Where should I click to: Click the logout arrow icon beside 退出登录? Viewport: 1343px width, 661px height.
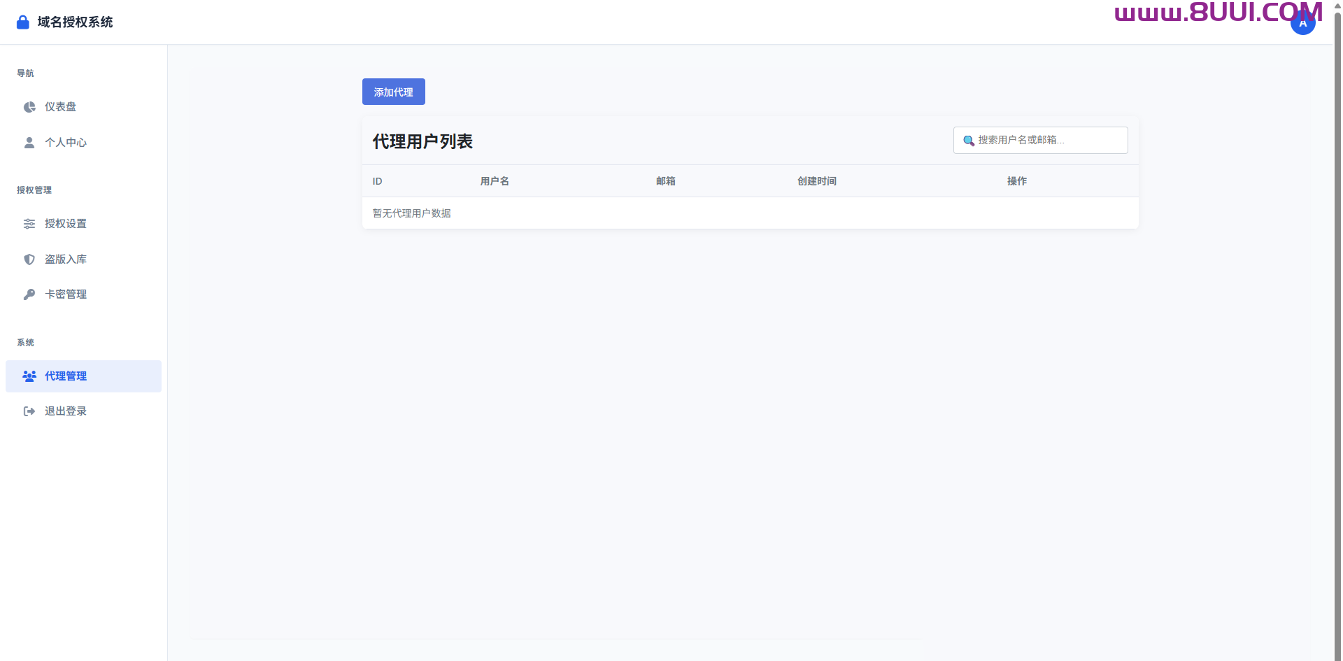[x=29, y=411]
